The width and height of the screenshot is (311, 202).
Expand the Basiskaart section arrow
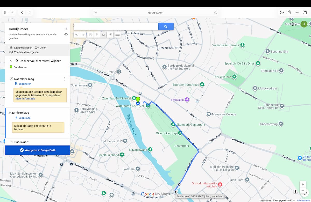click(x=11, y=142)
